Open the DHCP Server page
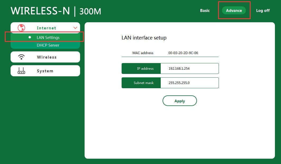Image resolution: width=281 pixels, height=164 pixels. tap(48, 45)
